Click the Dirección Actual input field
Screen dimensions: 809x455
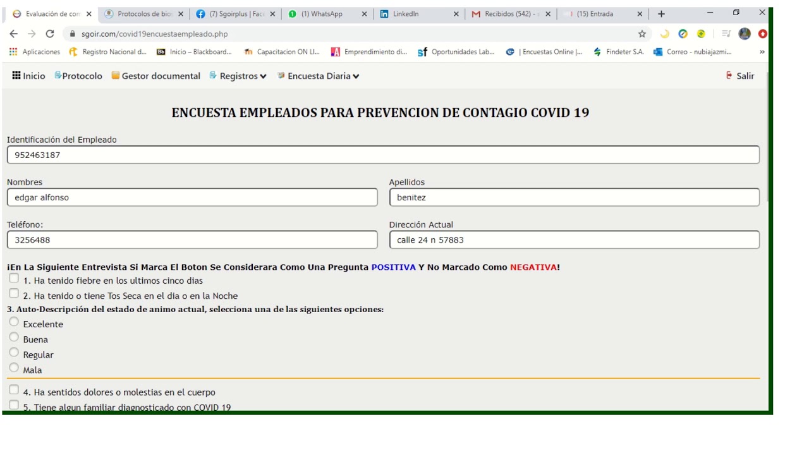point(575,240)
